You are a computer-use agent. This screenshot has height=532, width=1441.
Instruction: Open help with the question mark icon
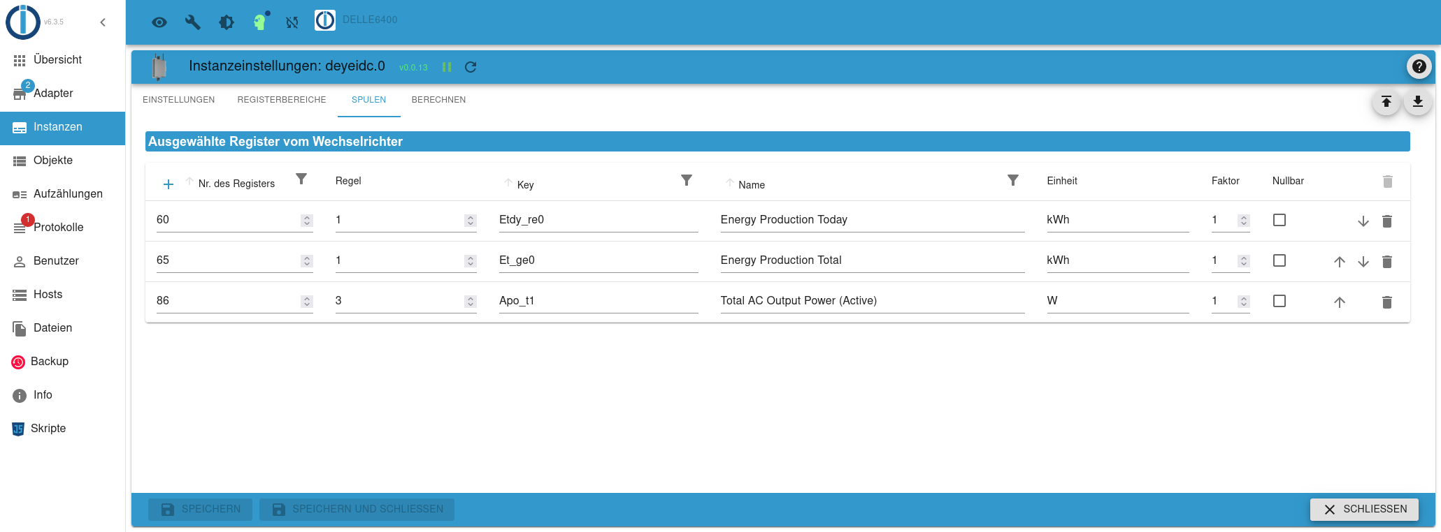coord(1419,66)
